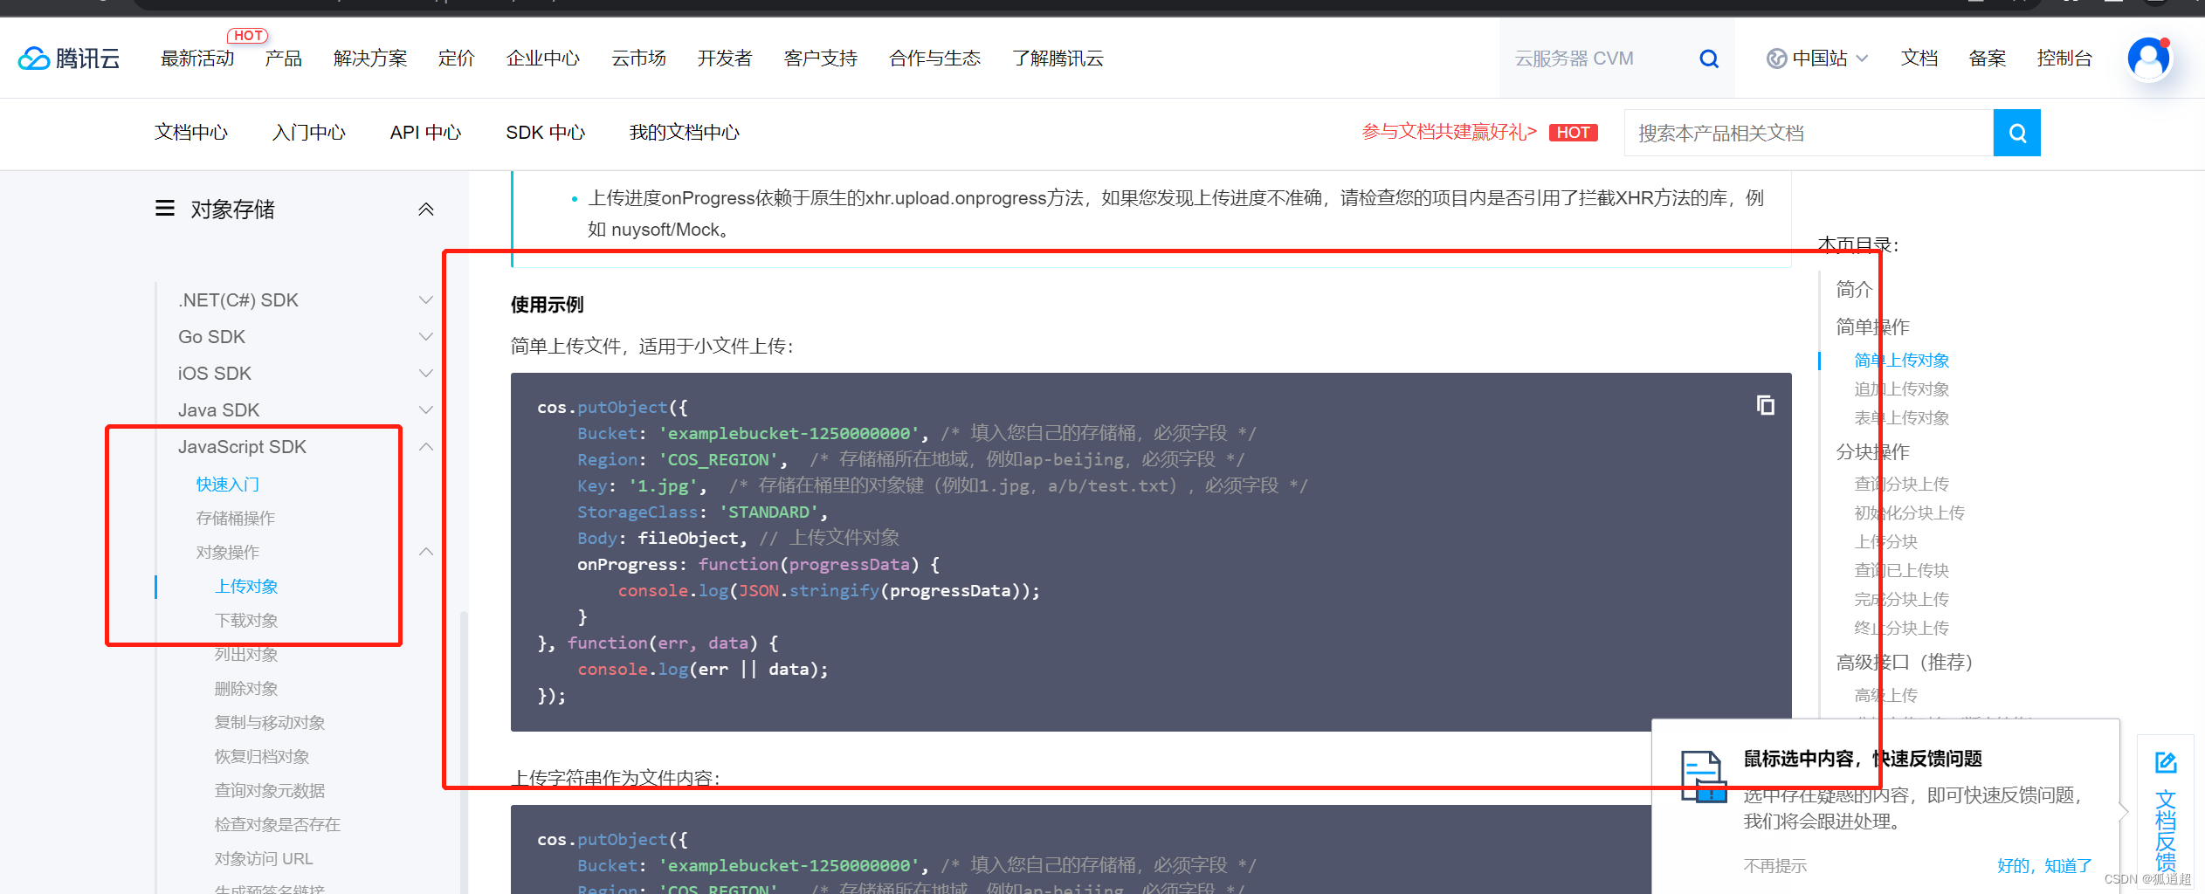This screenshot has height=894, width=2205.
Task: Click the magnifier icon in document search bar
Action: 2016,132
